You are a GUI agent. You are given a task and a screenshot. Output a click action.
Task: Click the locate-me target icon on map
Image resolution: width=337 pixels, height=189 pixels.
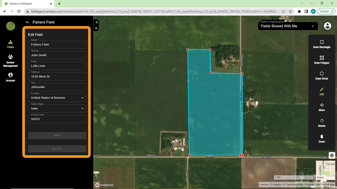click(331, 156)
